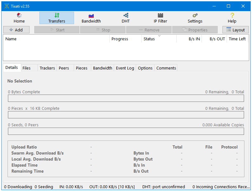Image resolution: width=252 pixels, height=192 pixels.
Task: Click the 'Local Avg. Download B/s' label
Action: tap(36, 159)
